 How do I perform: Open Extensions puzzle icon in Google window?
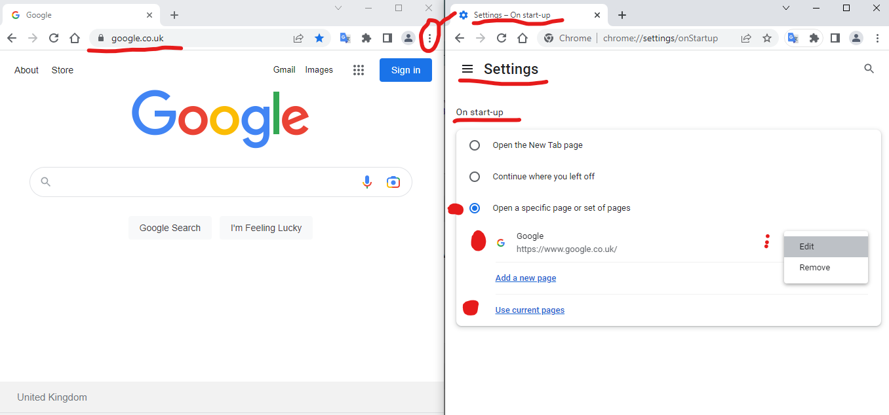pos(366,38)
